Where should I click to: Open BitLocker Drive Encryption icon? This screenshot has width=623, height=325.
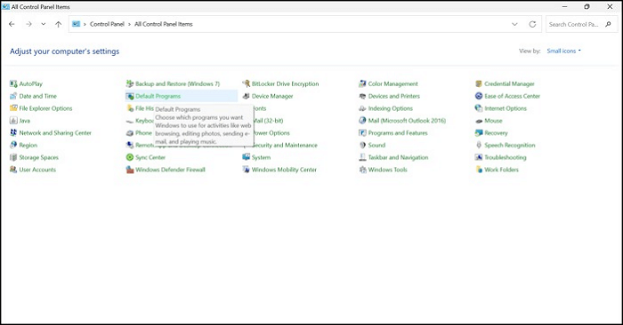(x=246, y=83)
